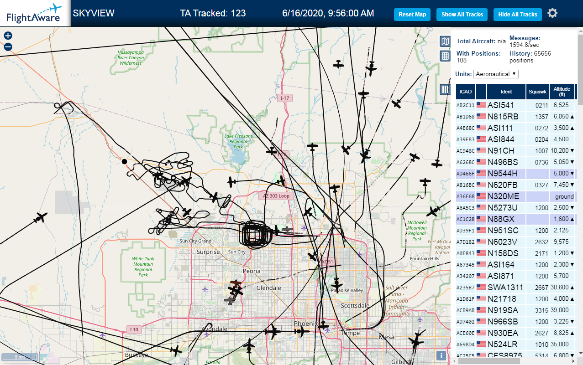
Task: Select ident N158DS in the table
Action: pyautogui.click(x=503, y=253)
